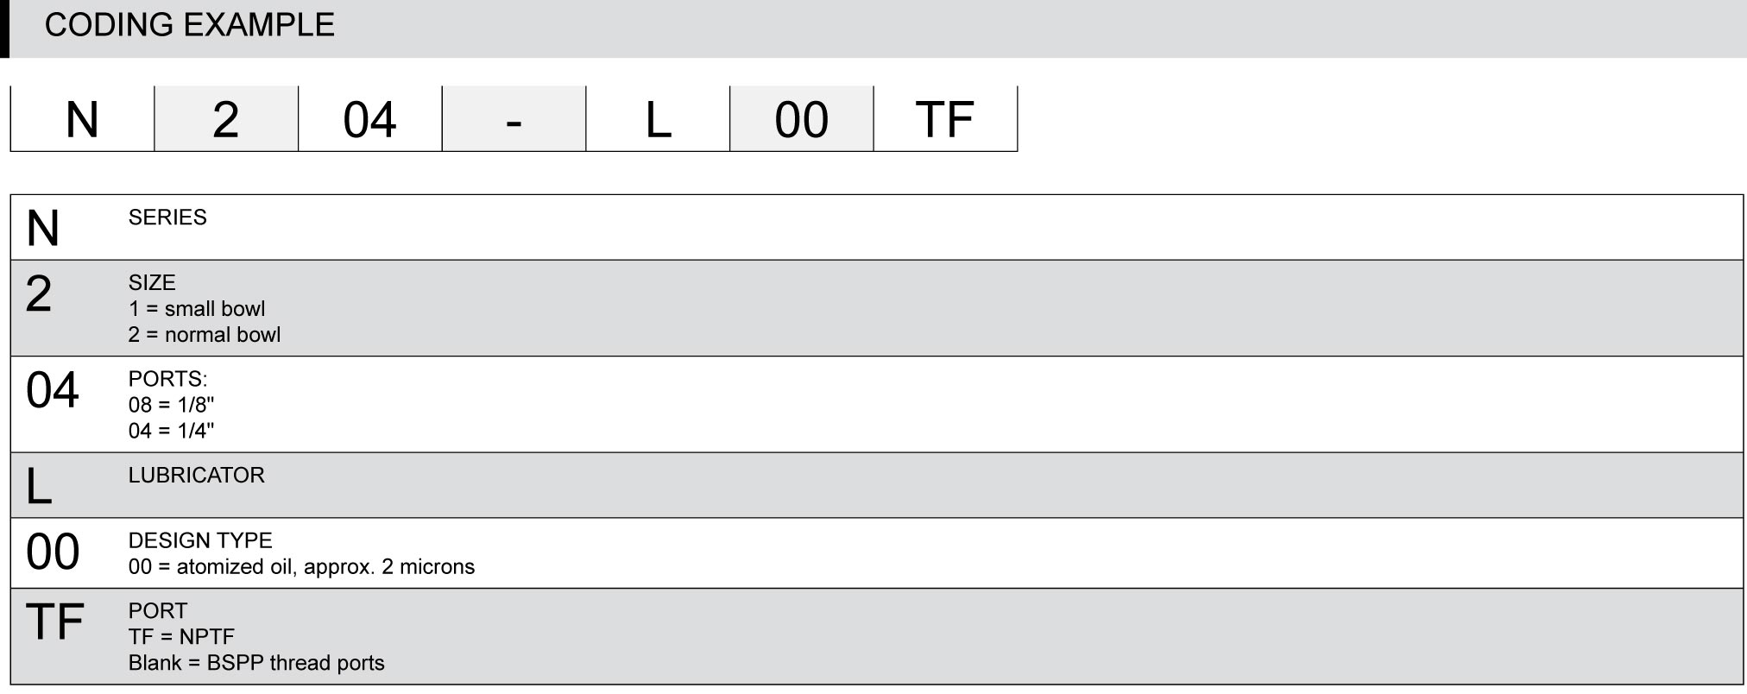The height and width of the screenshot is (694, 1747).
Task: Select the "N" cell in the example code strip
Action: 82,119
